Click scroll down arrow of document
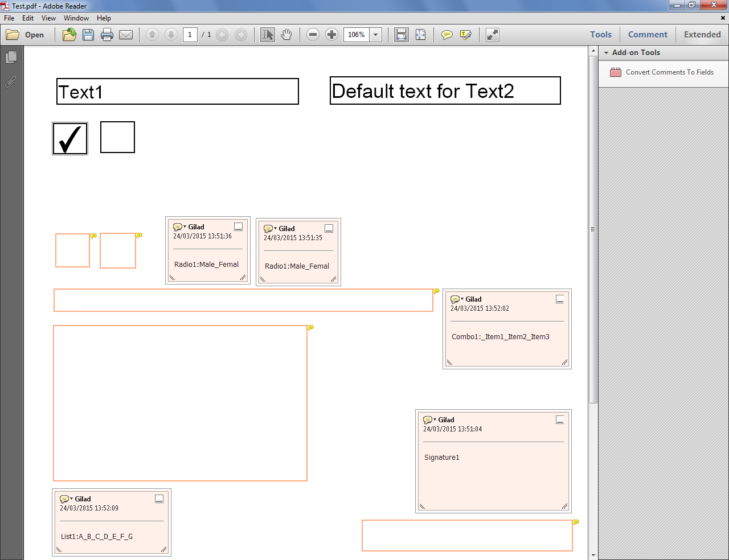The image size is (729, 560). [x=593, y=555]
